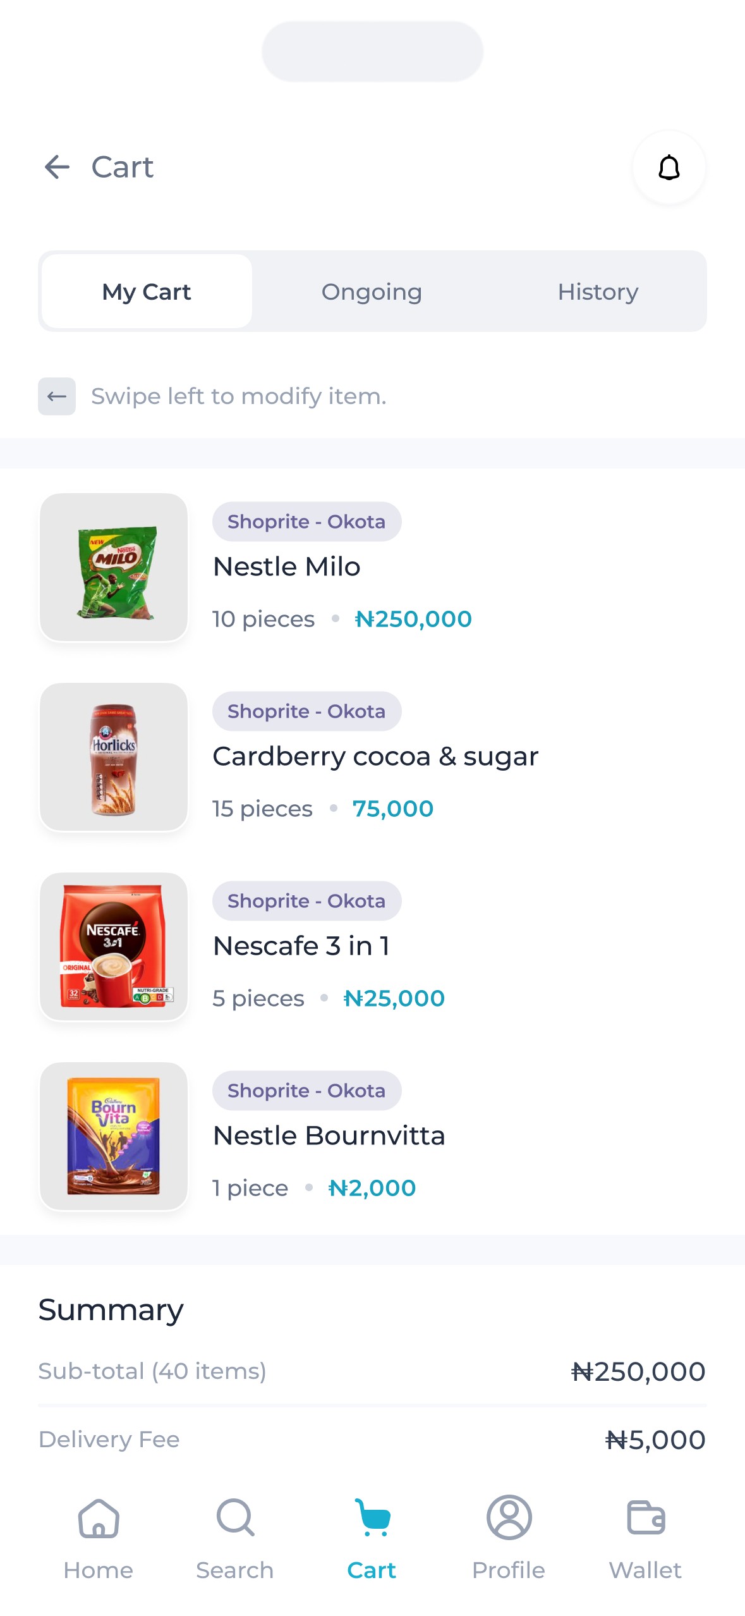Switch to the My Cart tab
The width and height of the screenshot is (745, 1616).
[x=147, y=291]
